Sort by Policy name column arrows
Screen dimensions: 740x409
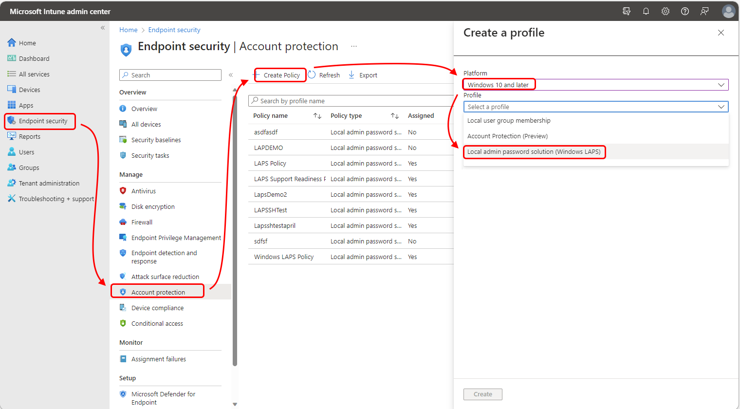tap(317, 116)
